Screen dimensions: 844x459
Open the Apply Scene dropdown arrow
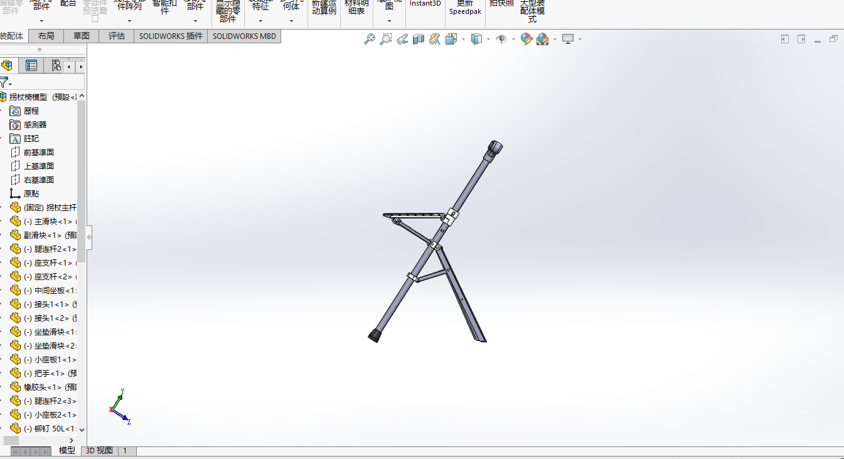coord(555,39)
